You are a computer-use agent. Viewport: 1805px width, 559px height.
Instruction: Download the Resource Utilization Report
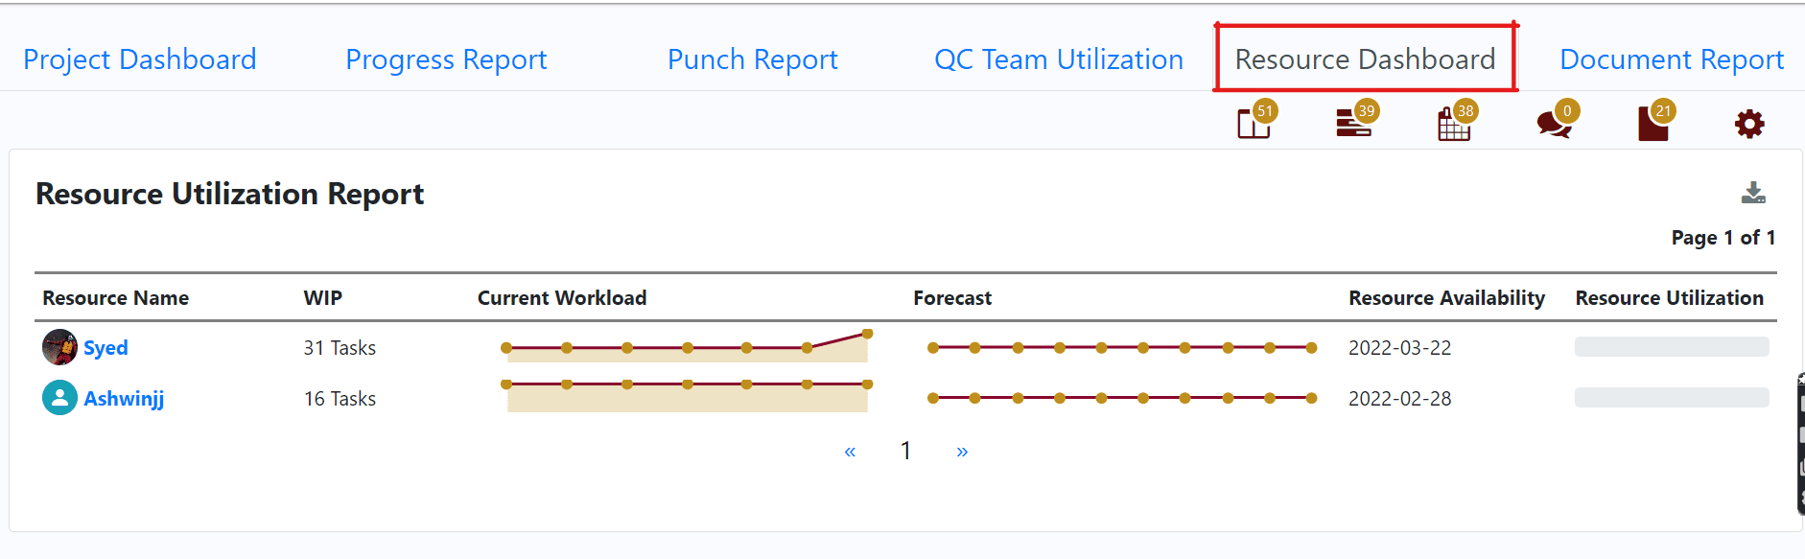pos(1754,193)
